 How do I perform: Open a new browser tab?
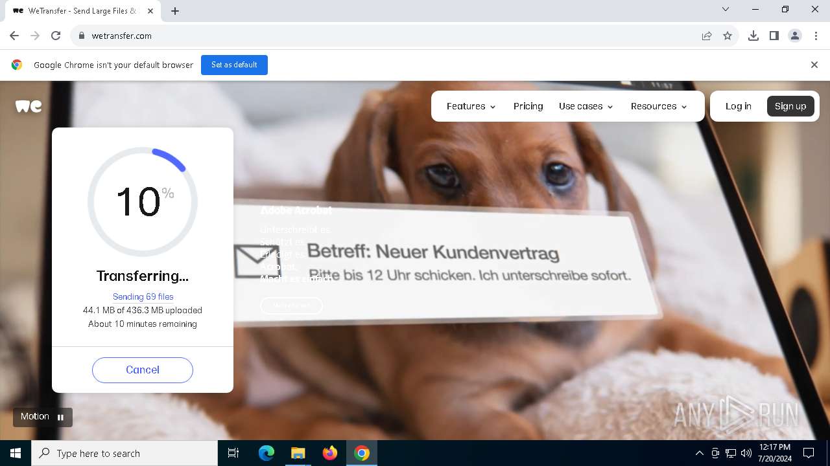pyautogui.click(x=175, y=11)
